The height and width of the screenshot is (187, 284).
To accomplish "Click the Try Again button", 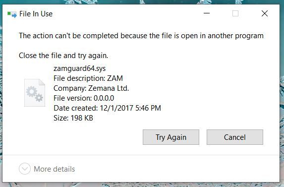I will 171,137.
